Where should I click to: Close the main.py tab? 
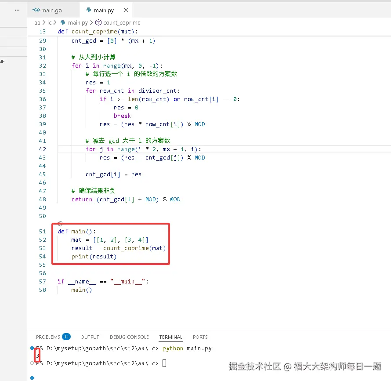pos(126,10)
